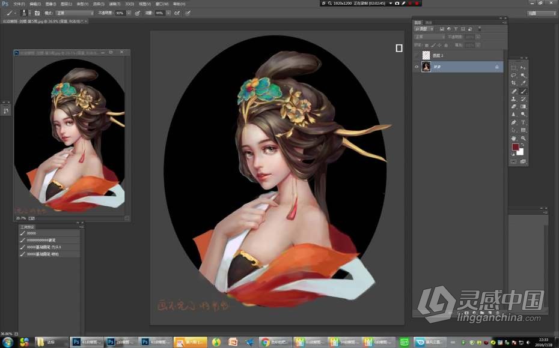Open the Filter menu
The height and width of the screenshot is (348, 559).
pos(114,4)
